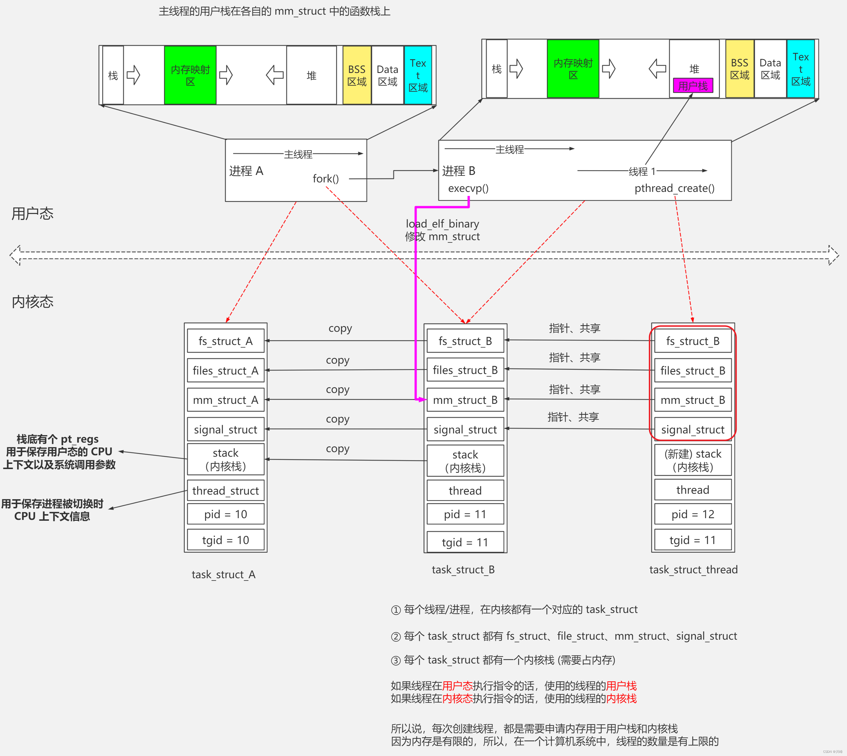Click the red 内核栈 text in the notes
The width and height of the screenshot is (847, 756).
click(621, 699)
